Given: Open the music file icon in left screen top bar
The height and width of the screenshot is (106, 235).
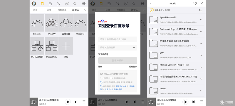Looking at the screenshot, I should point(59,4).
